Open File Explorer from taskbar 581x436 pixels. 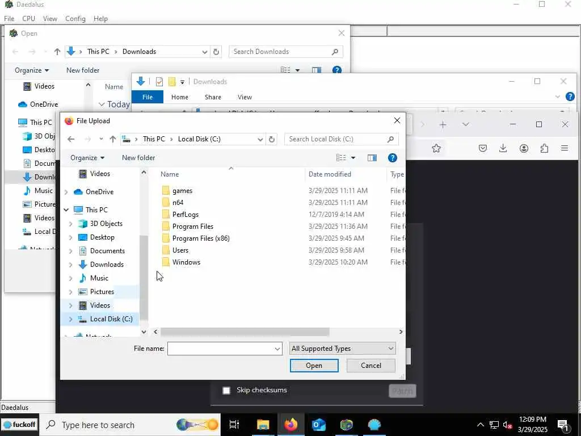(263, 425)
